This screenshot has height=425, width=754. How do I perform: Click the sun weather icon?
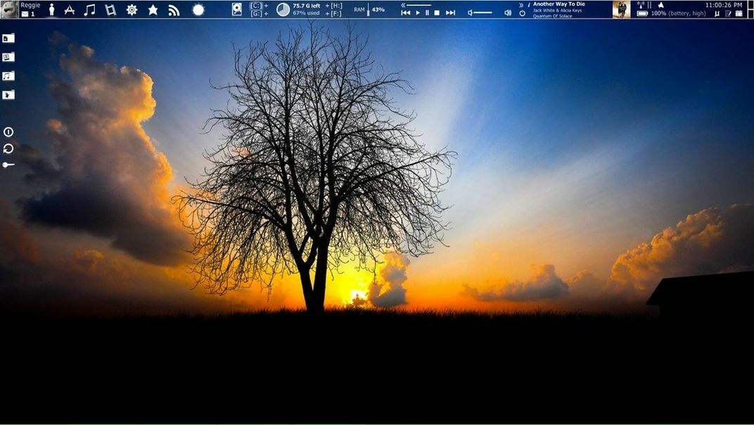[x=198, y=10]
